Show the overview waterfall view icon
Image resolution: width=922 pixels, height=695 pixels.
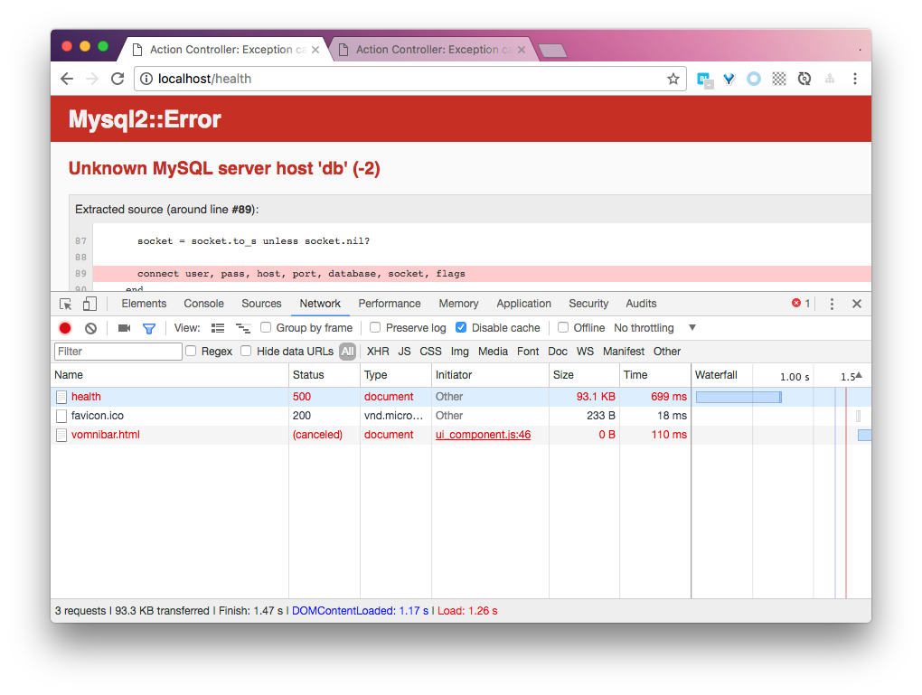pyautogui.click(x=243, y=328)
